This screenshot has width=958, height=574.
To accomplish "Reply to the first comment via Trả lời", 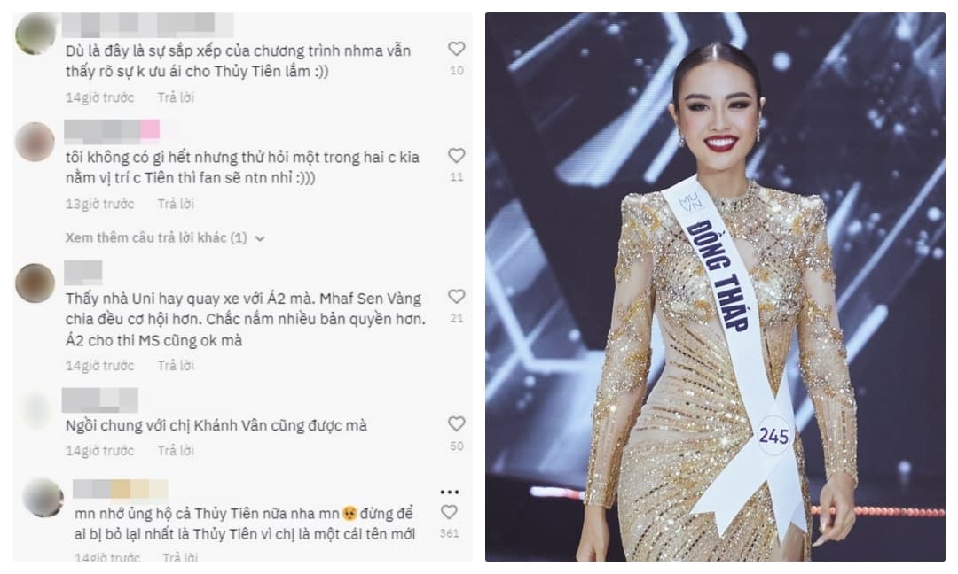I will (176, 97).
